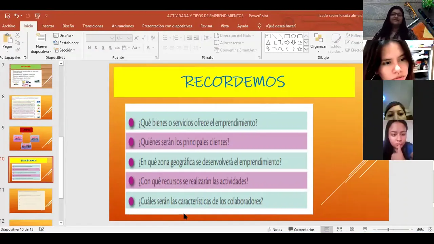Pick the five-point star shape
This screenshot has height=244, width=434.
point(300,49)
